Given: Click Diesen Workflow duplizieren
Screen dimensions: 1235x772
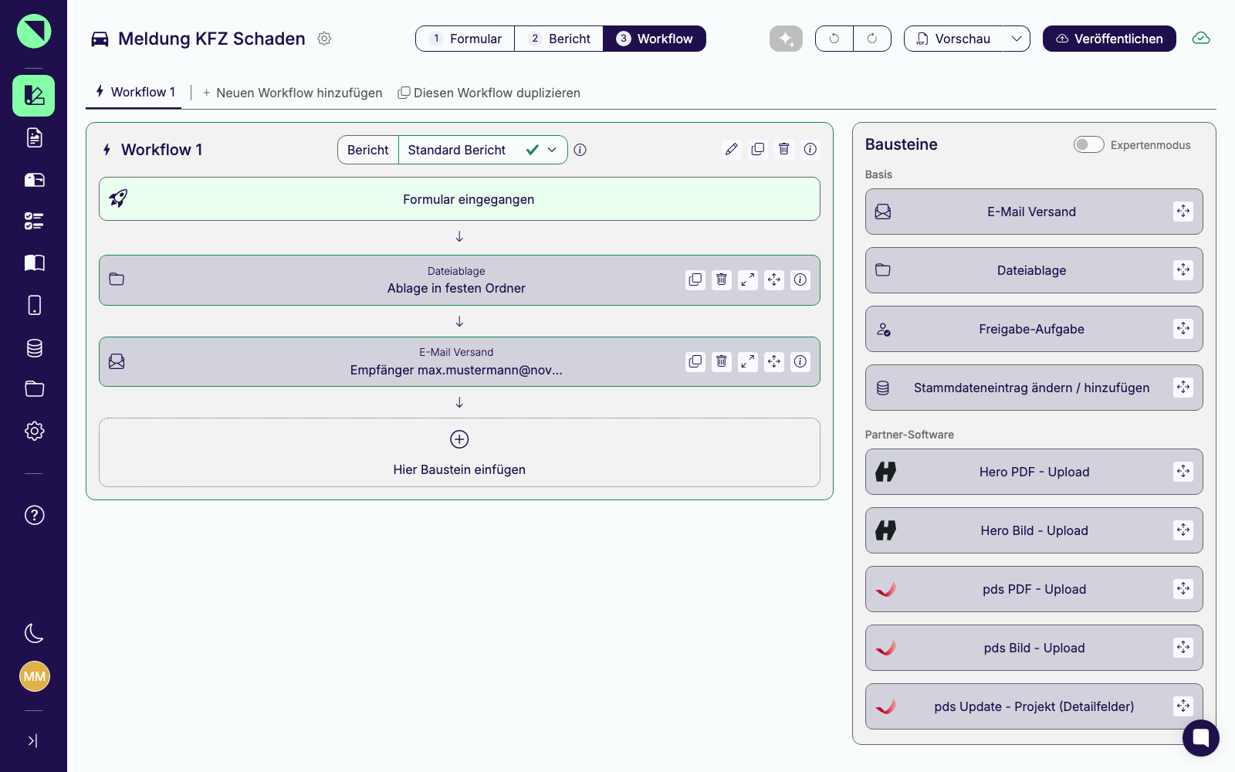Looking at the screenshot, I should (489, 93).
